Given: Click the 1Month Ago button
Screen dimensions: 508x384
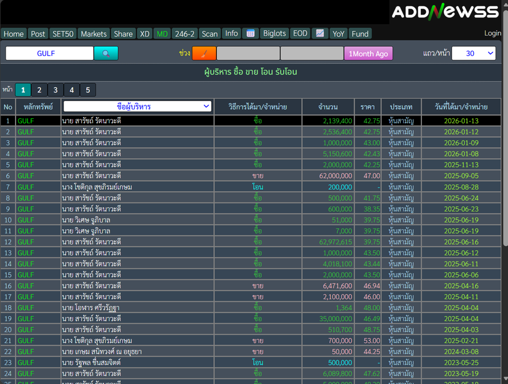Looking at the screenshot, I should click(x=368, y=54).
